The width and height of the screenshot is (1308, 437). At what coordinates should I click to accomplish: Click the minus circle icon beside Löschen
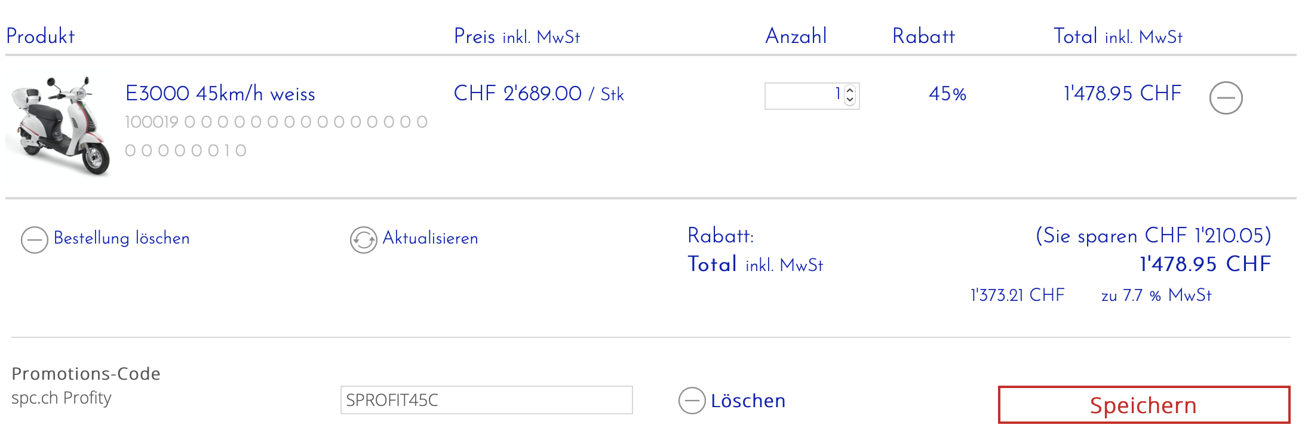692,401
